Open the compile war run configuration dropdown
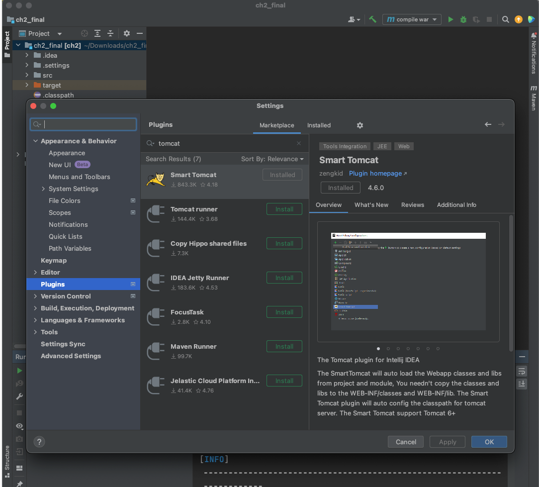Screen dimensions: 539x487 pyautogui.click(x=412, y=19)
